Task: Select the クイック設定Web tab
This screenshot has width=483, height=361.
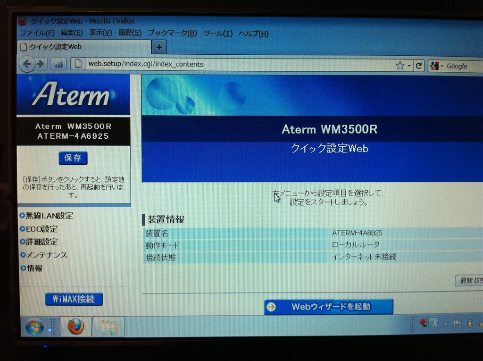Action: [x=84, y=47]
